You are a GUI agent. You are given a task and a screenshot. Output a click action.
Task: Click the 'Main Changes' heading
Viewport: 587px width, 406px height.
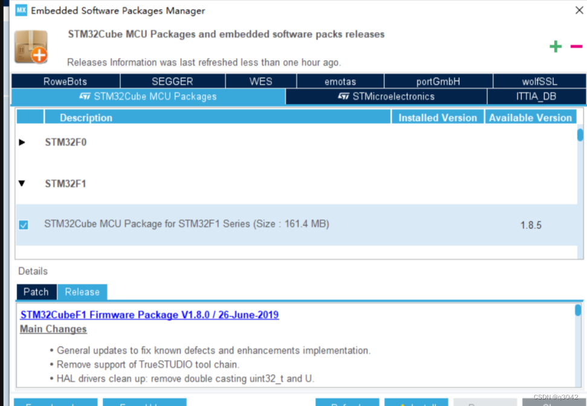point(53,329)
